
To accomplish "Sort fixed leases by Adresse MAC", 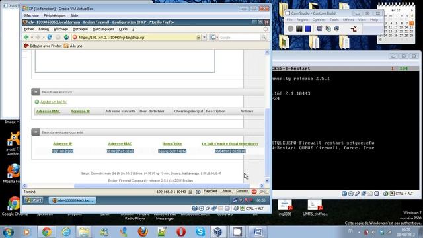I will coord(48,111).
